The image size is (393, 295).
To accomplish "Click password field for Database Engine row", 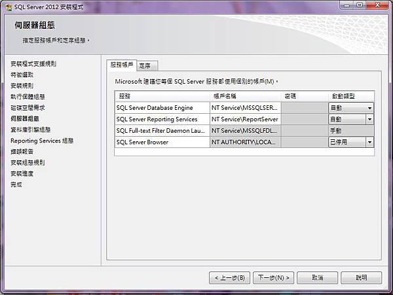I will [305, 108].
